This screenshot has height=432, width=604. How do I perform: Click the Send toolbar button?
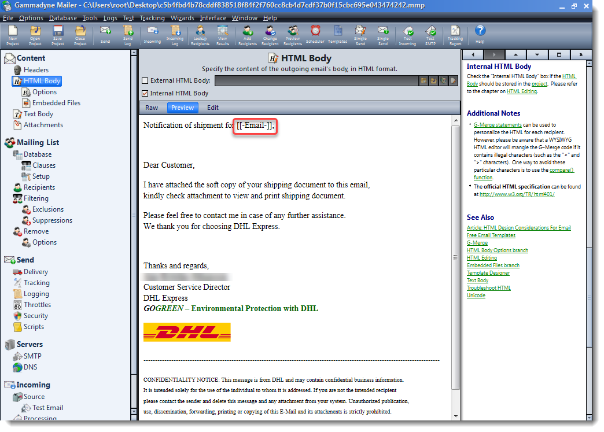tap(105, 35)
